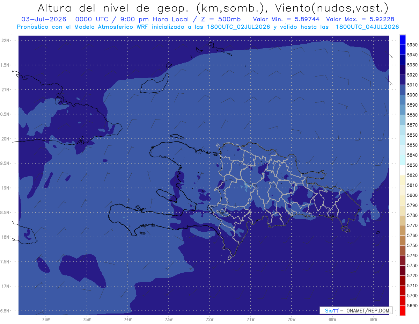Click the 5870 legend value
The image size is (419, 324).
tap(412, 125)
